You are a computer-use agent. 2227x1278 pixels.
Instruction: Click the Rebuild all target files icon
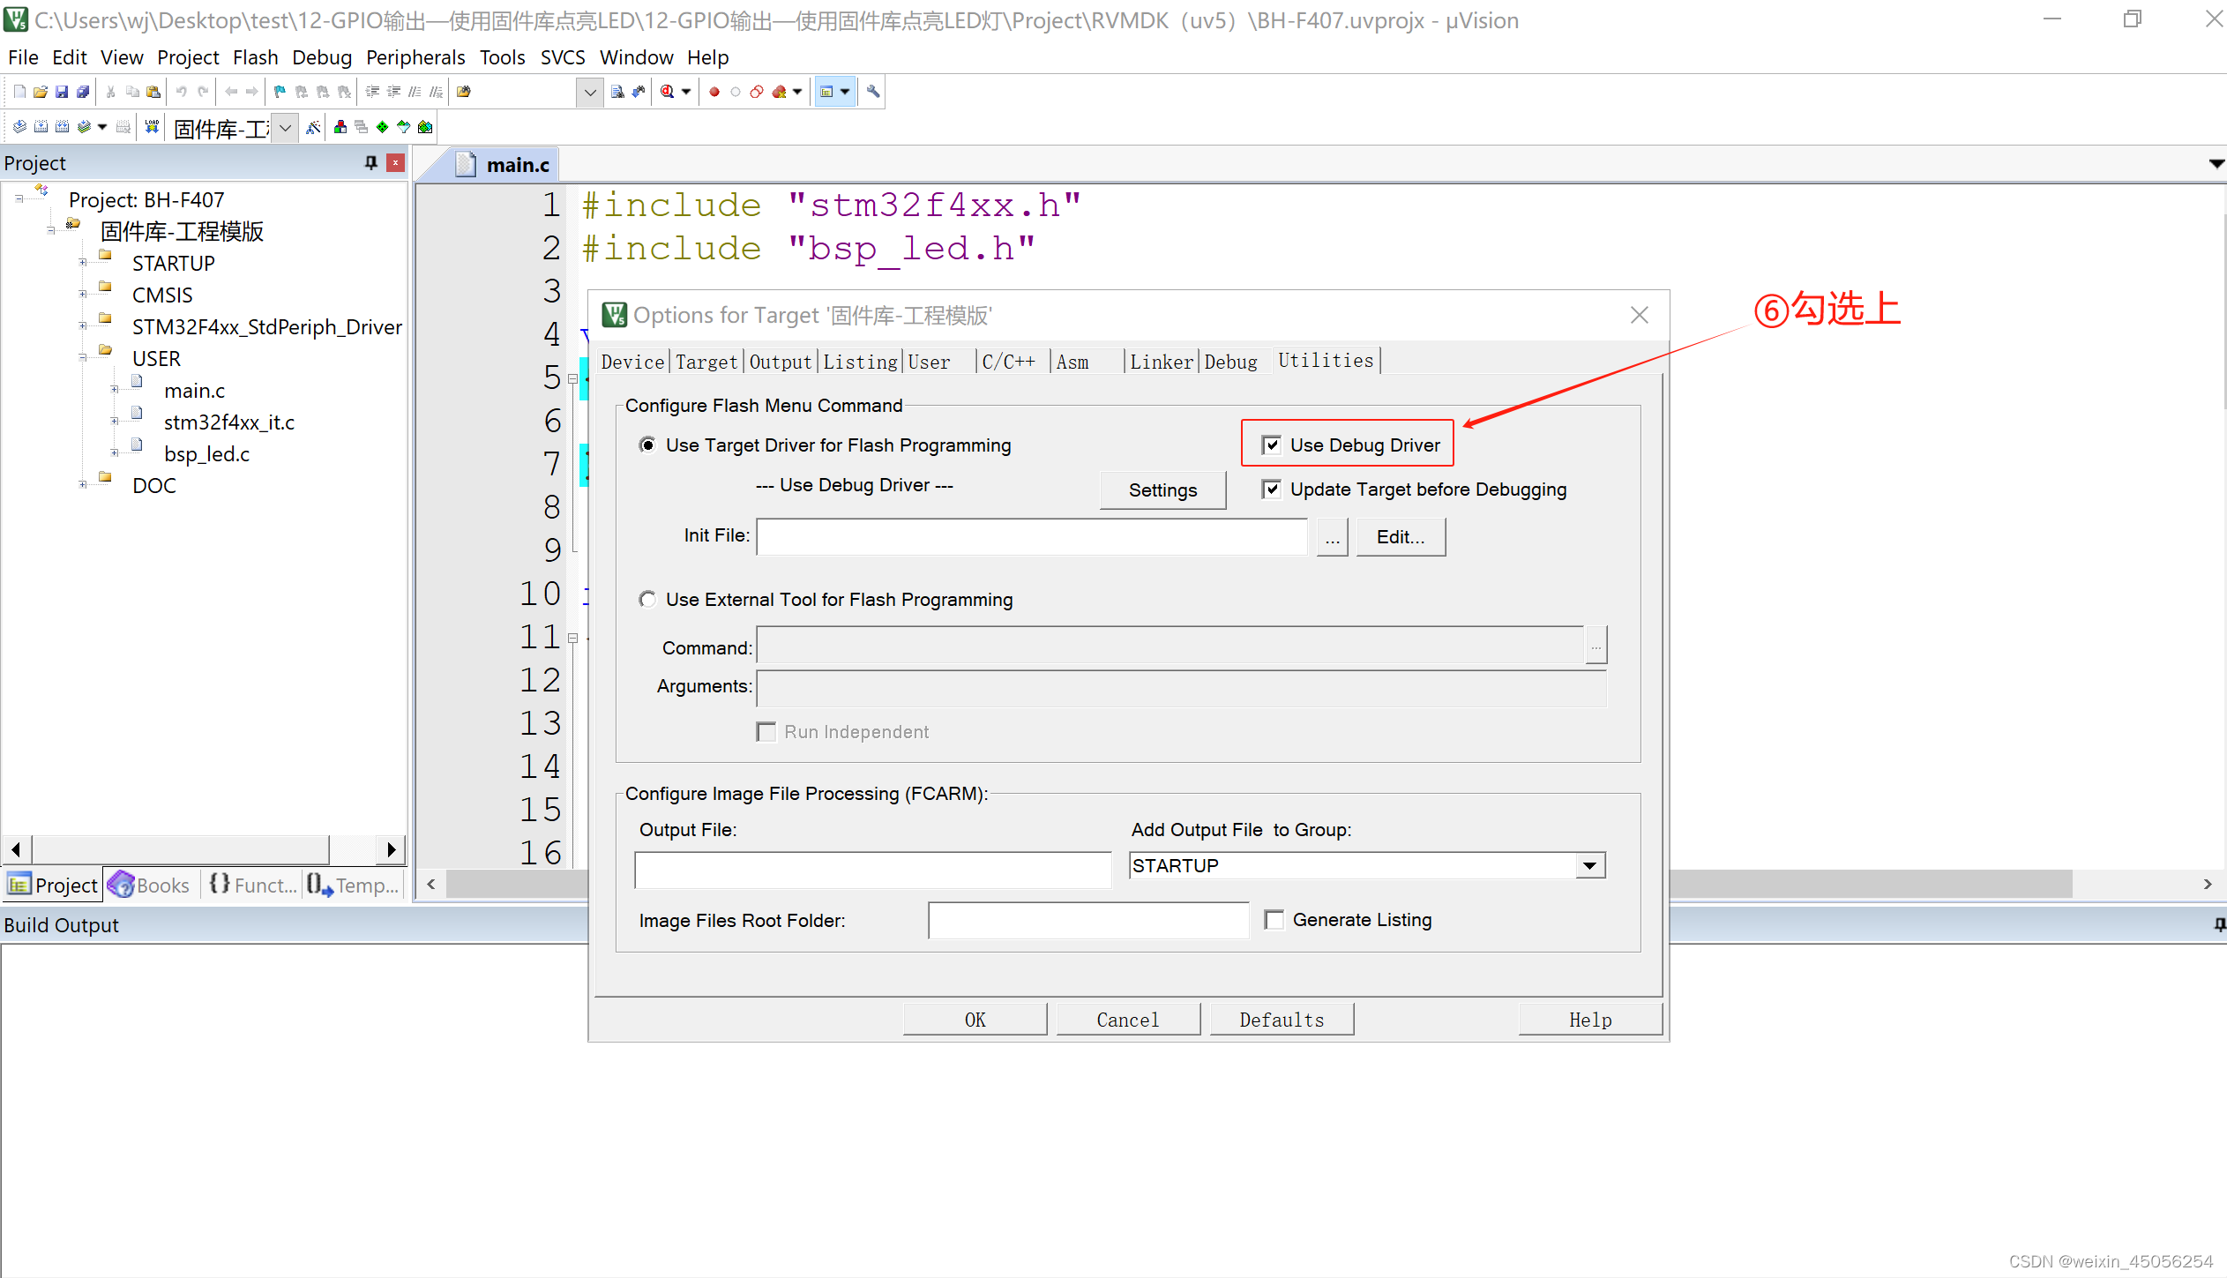(x=62, y=127)
